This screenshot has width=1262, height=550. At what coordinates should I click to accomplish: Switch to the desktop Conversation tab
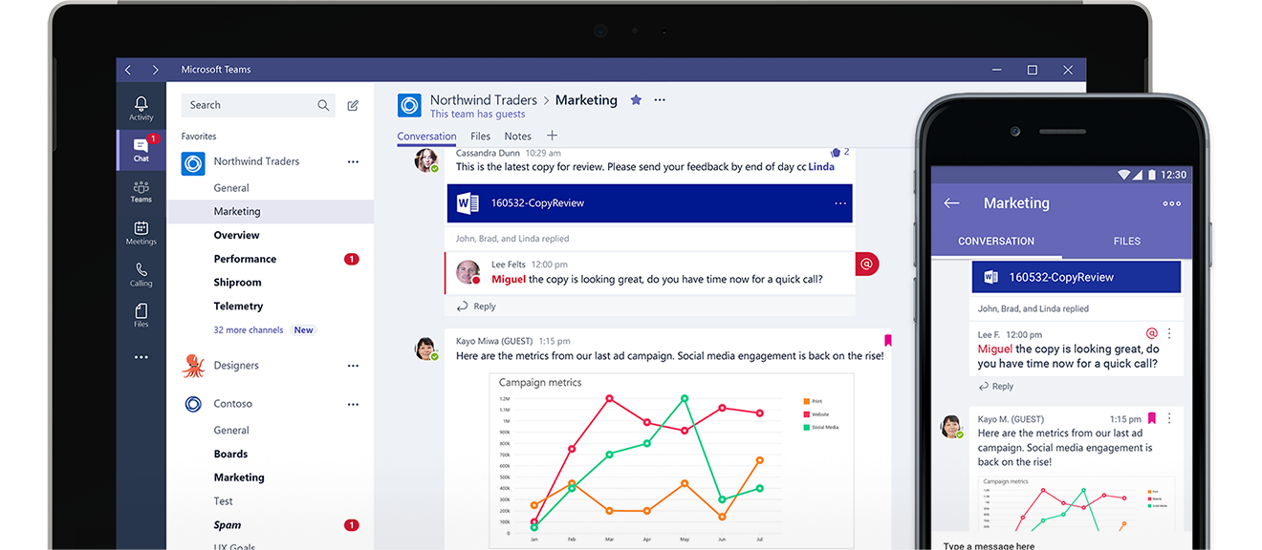click(x=426, y=137)
